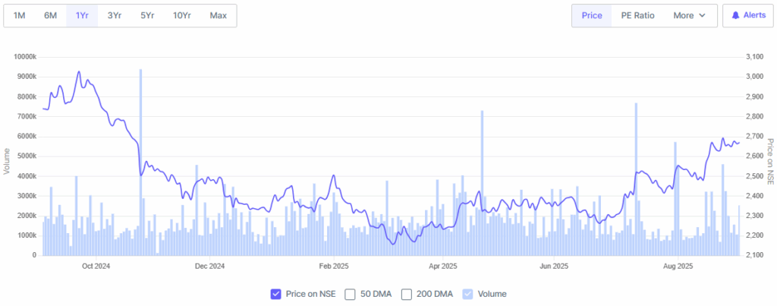Show the 10Yr time range
The image size is (777, 306).
[182, 15]
